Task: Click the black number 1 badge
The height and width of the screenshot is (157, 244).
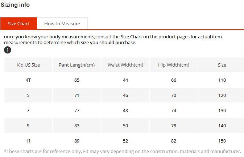Action: pos(8,50)
